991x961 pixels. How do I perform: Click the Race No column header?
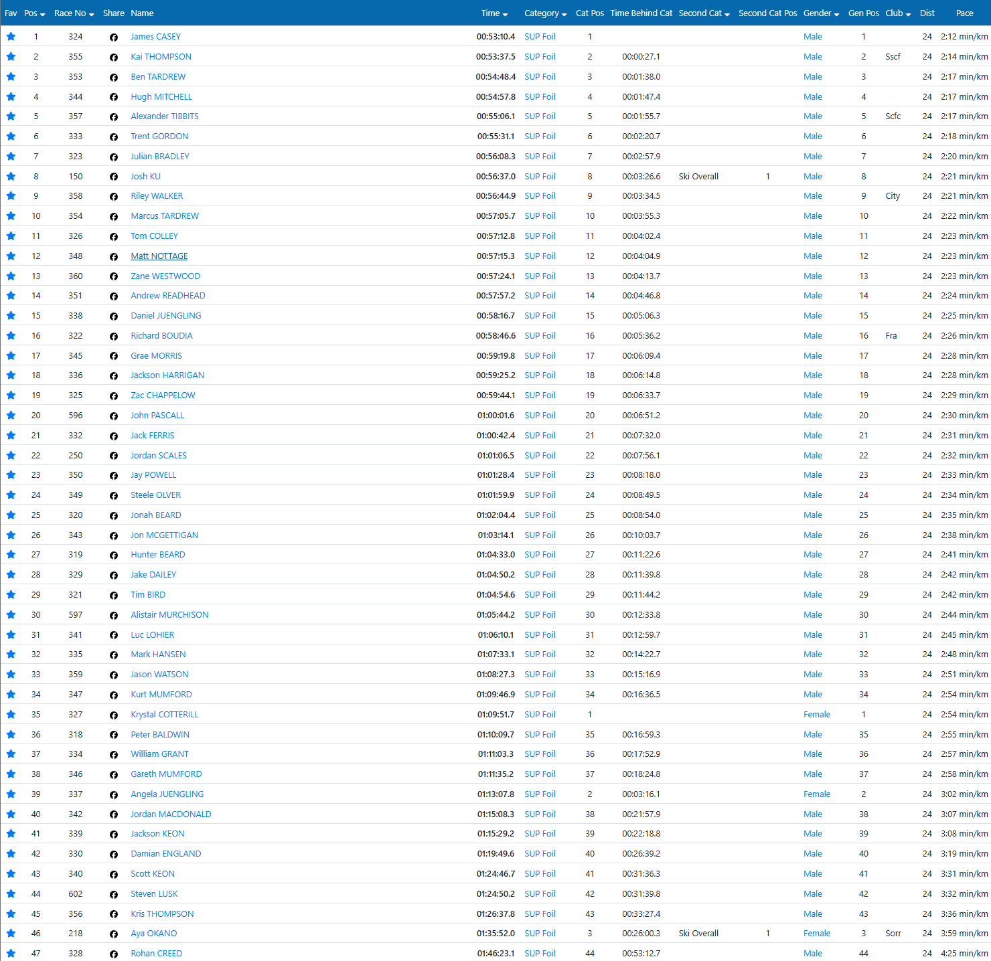(x=74, y=13)
